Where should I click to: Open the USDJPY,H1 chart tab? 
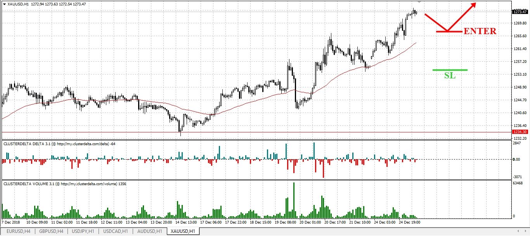click(x=83, y=232)
